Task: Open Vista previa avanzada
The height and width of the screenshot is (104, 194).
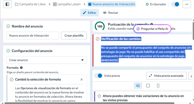Action: pos(167,76)
